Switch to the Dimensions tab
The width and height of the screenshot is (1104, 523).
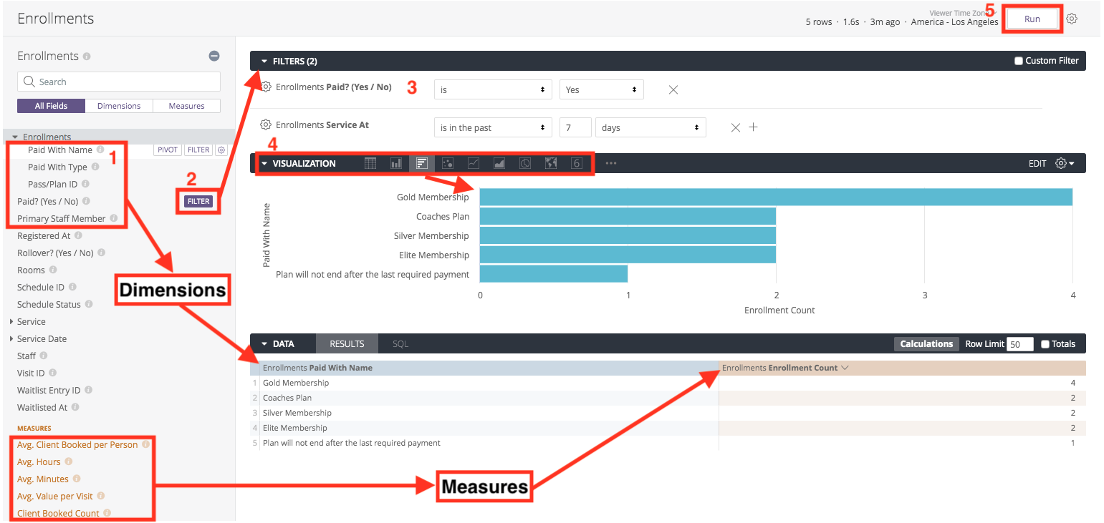pyautogui.click(x=119, y=106)
